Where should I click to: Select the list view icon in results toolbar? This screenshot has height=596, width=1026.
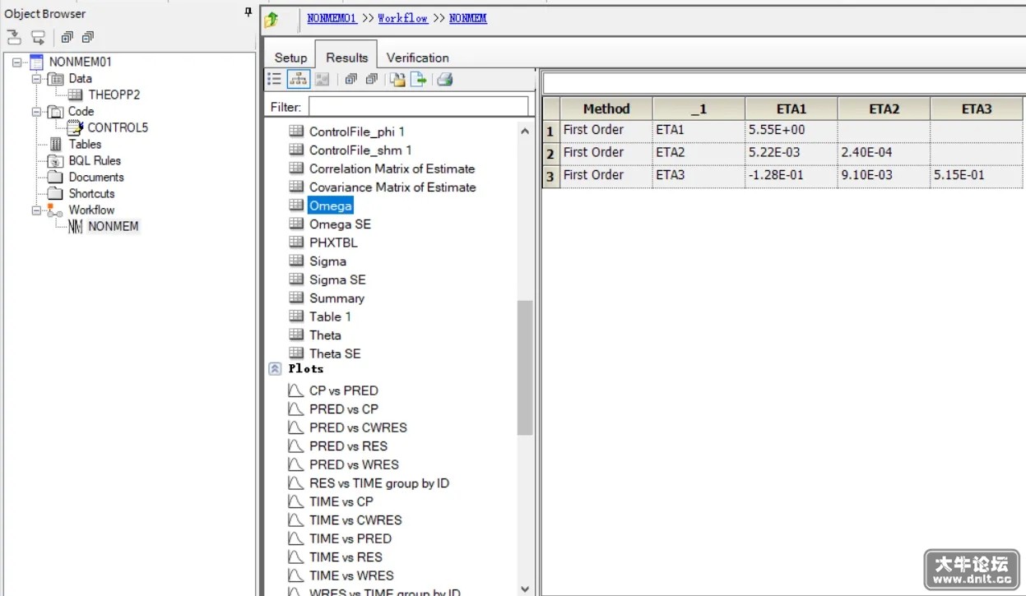275,80
